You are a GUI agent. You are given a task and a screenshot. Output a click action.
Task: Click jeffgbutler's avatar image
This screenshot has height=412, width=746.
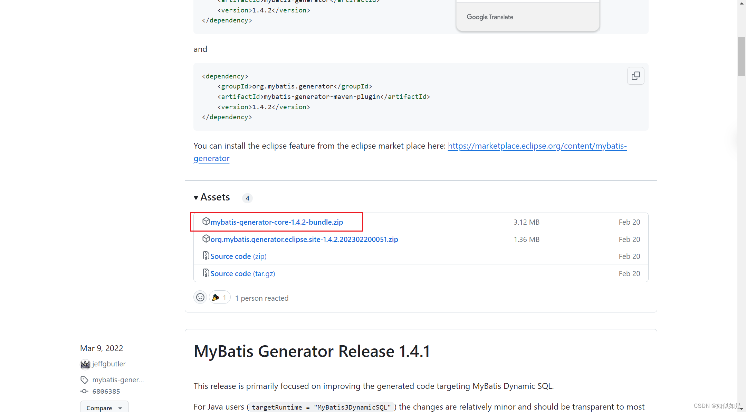click(x=85, y=364)
